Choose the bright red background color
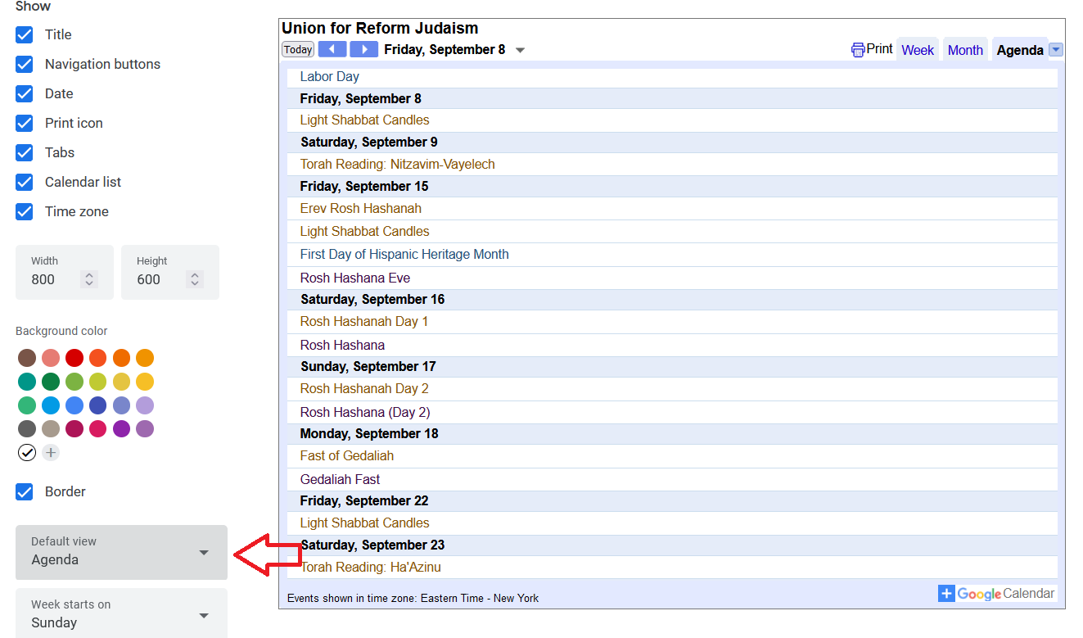The width and height of the screenshot is (1083, 638). [x=74, y=358]
